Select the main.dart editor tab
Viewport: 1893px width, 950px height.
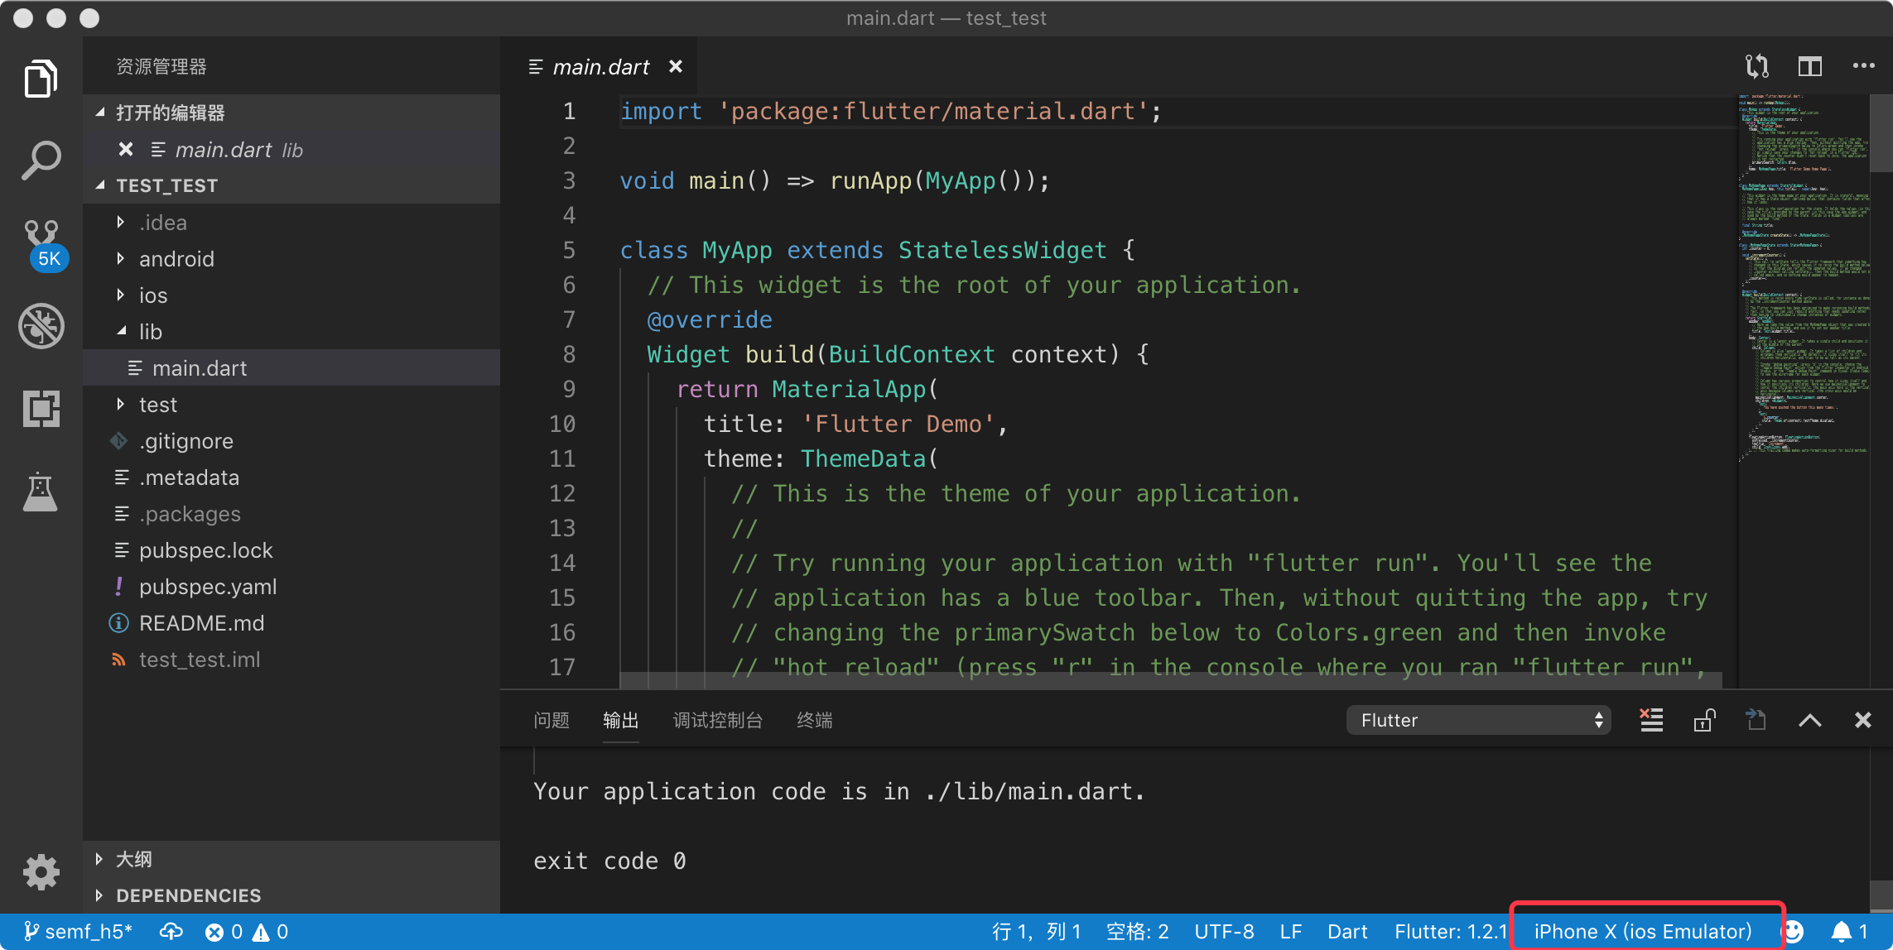[x=600, y=66]
